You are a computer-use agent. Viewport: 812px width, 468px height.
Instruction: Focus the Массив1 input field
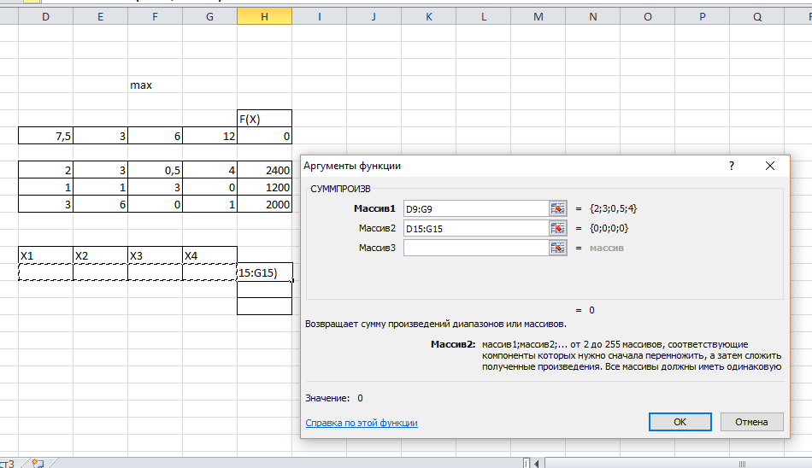click(x=476, y=208)
